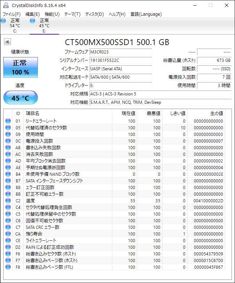Click the drive title CT500MX500SSD1 500.1 GB
This screenshot has height=283, width=235.
coord(117,42)
